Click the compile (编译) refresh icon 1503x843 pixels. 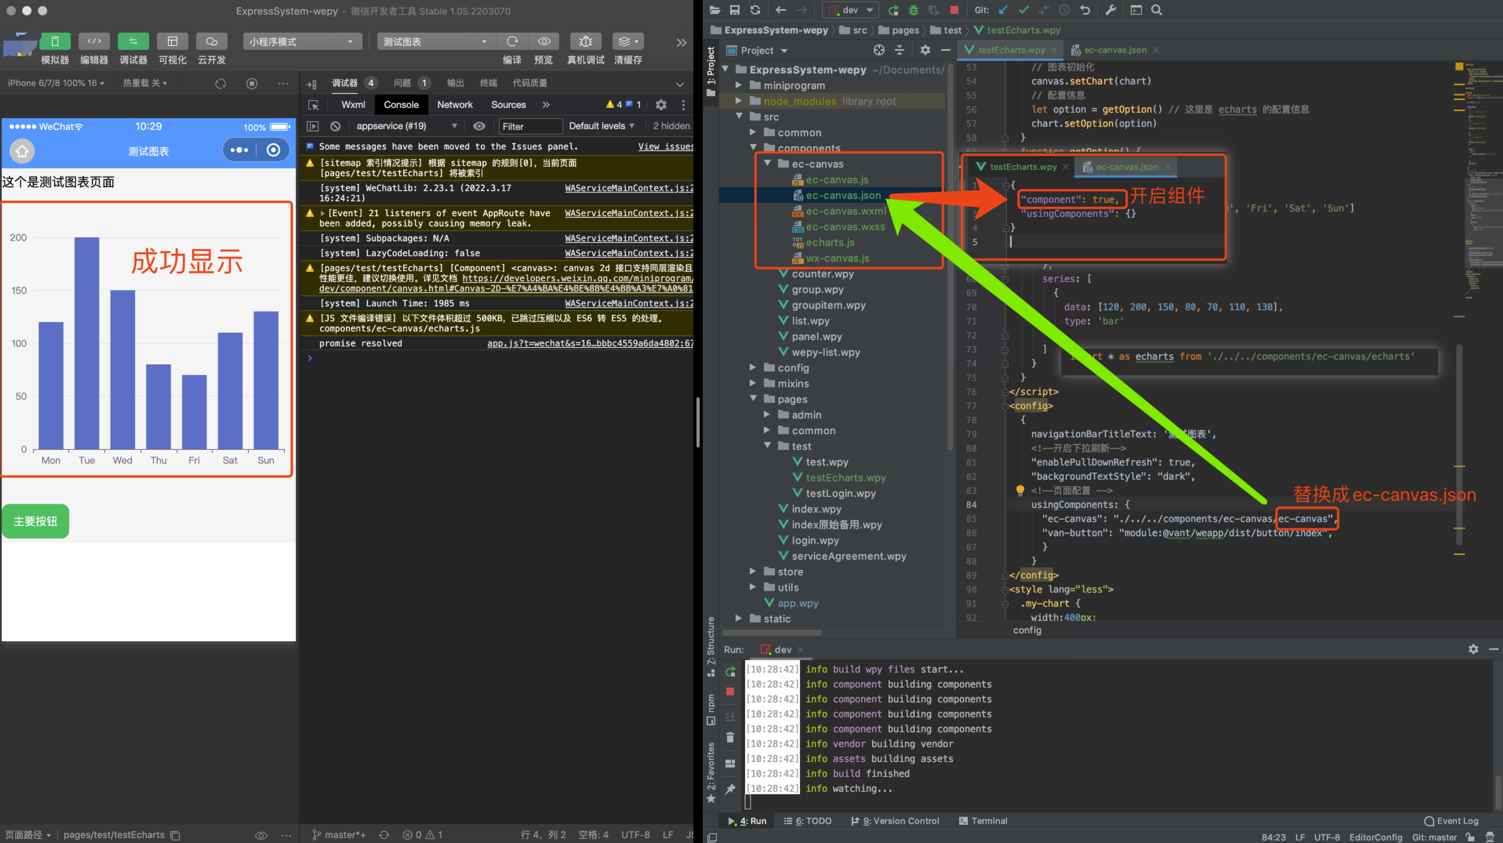[x=512, y=42]
